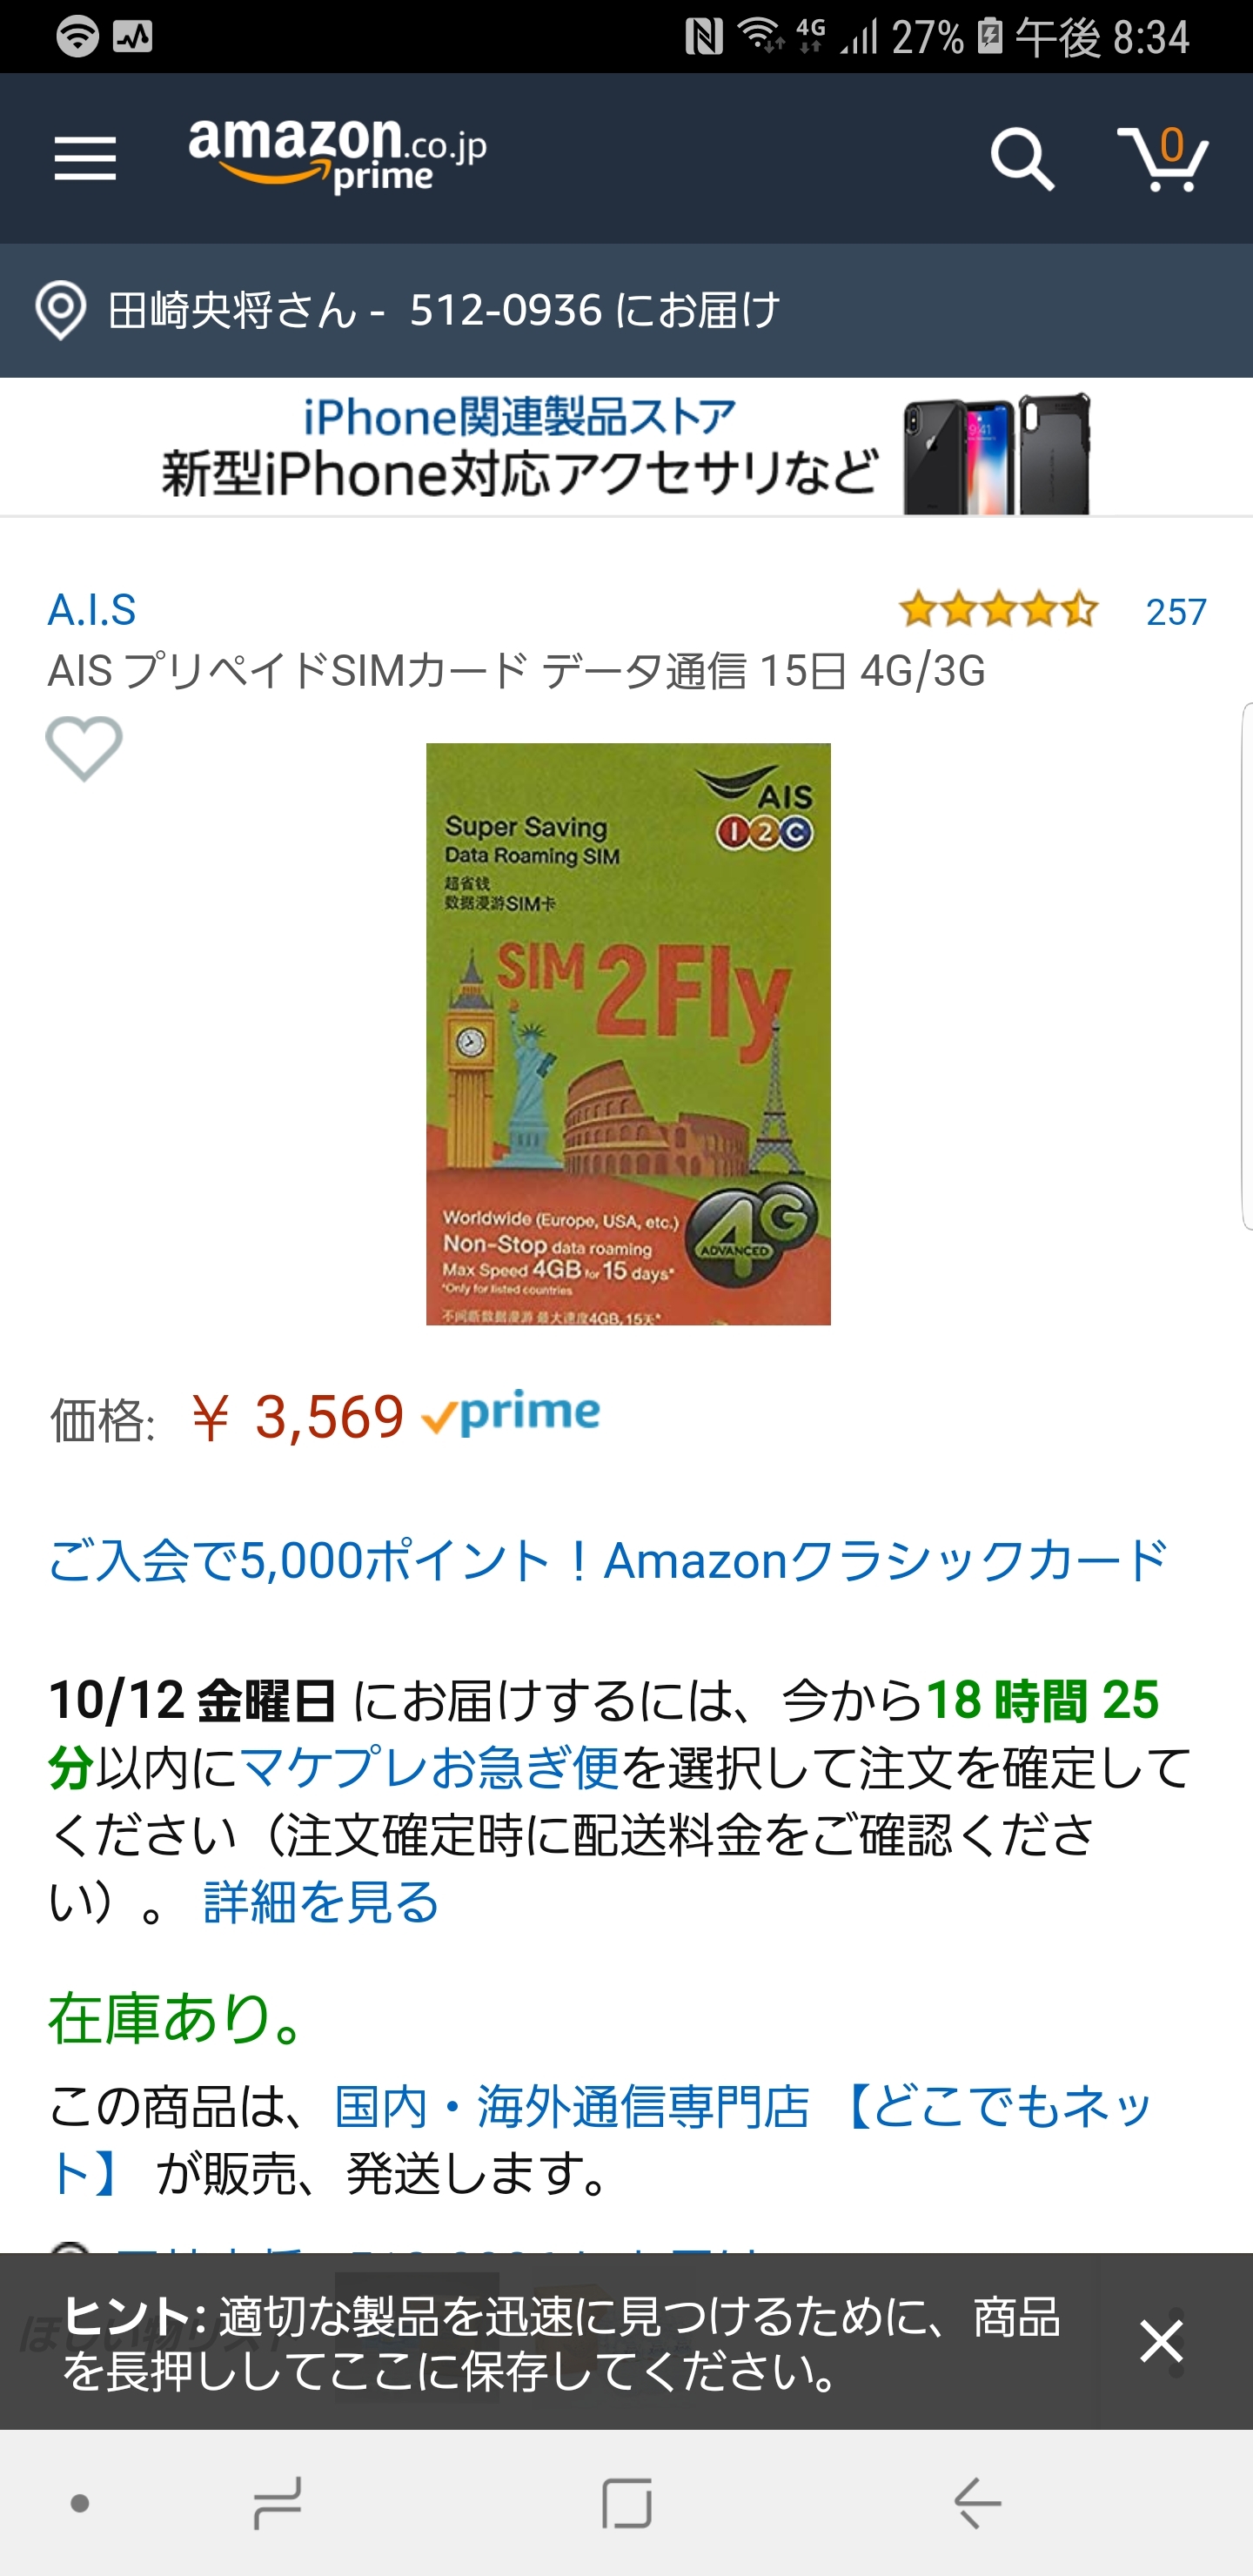Tap 詳細を見る for delivery details
The height and width of the screenshot is (2576, 1253).
321,1902
